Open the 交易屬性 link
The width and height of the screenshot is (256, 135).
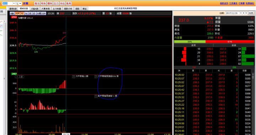(x=233, y=3)
